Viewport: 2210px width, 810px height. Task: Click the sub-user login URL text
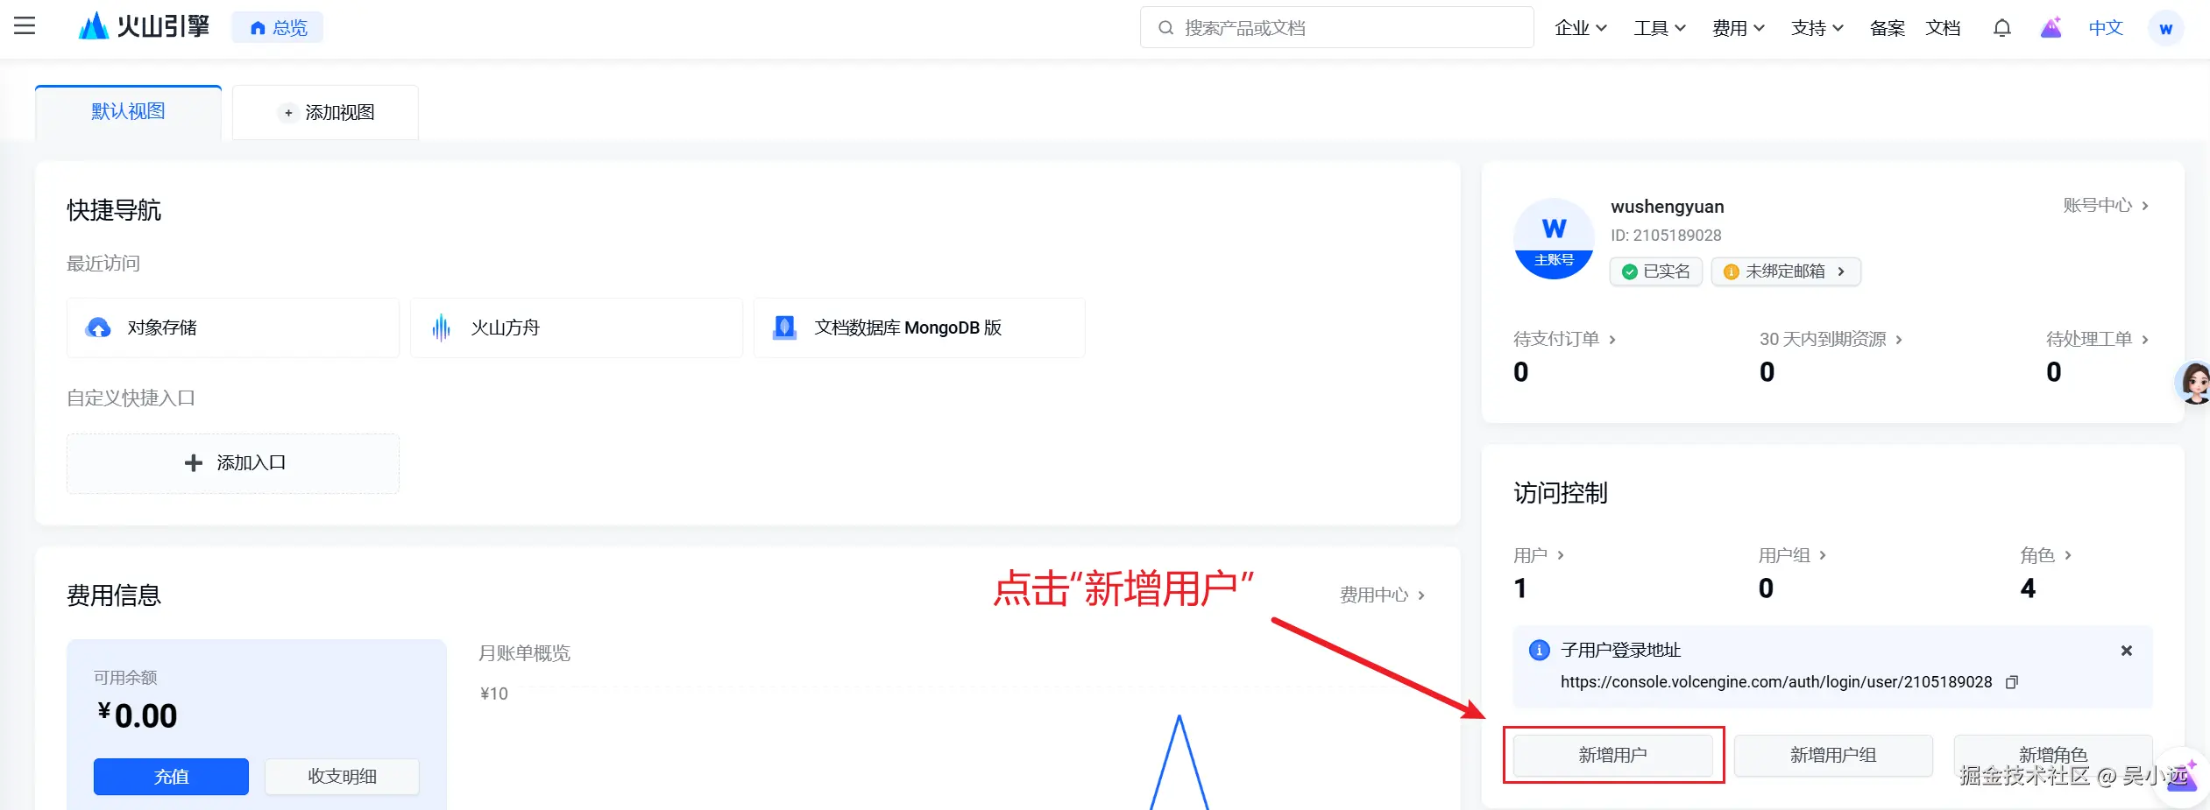[1776, 682]
